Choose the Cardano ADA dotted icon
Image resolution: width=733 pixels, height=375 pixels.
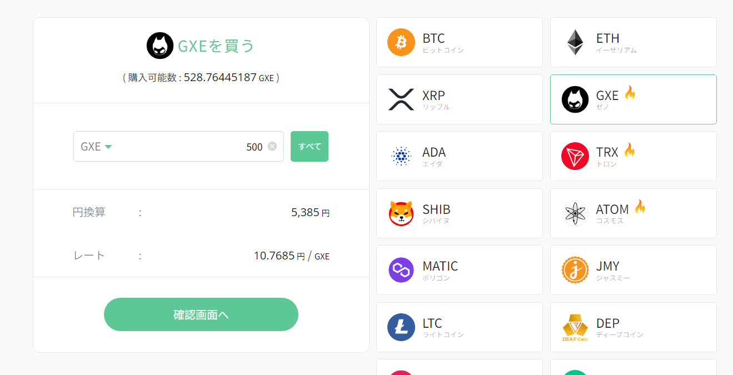click(x=401, y=156)
